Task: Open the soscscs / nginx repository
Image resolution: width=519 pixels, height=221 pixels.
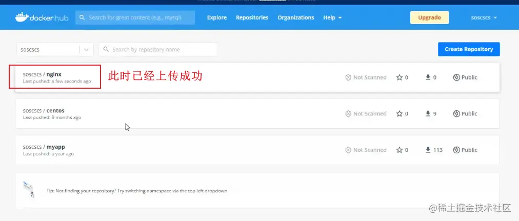Action: pos(42,74)
